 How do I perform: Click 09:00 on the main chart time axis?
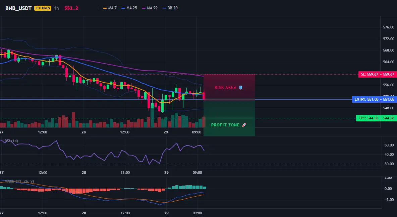point(197,132)
